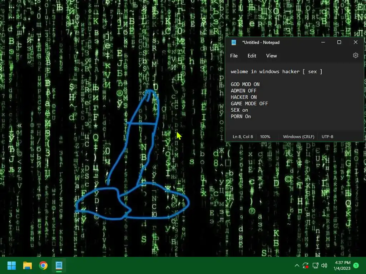Viewport: 366px width, 274px height.
Task: Open File Explorer from the taskbar
Action: tap(27, 265)
